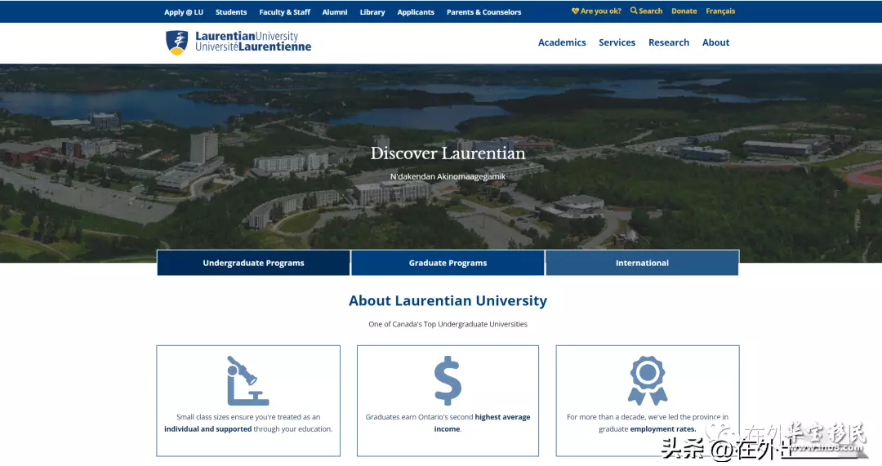Click the individual and supported text
The height and width of the screenshot is (466, 882).
click(207, 429)
